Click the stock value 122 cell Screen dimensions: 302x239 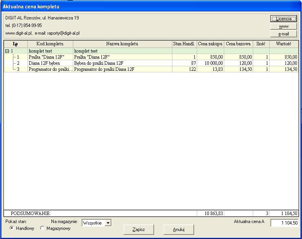tap(184, 69)
